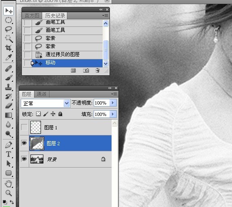232x207 pixels.
Task: Select the Move tool in the toolbox
Action: (9, 11)
